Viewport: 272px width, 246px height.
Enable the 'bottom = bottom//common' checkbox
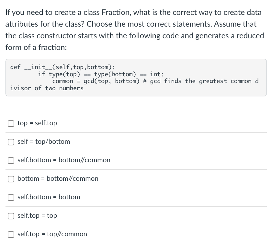click(x=11, y=179)
